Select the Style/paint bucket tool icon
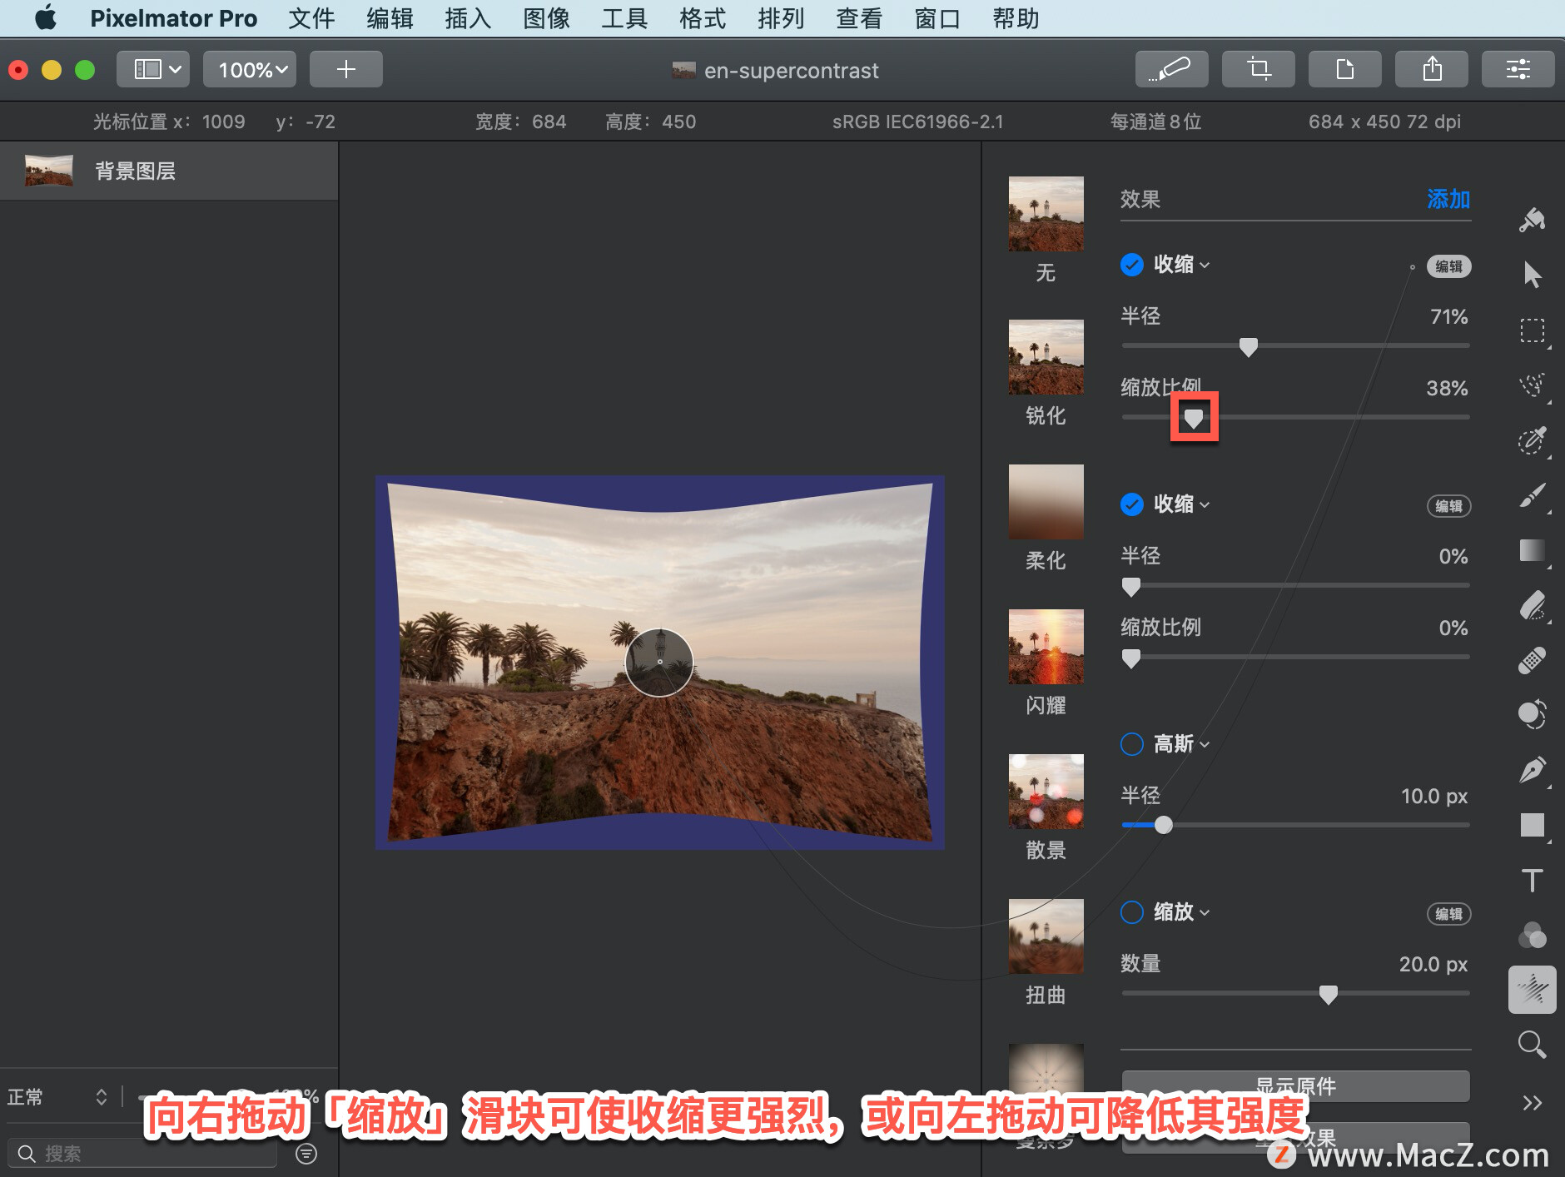The height and width of the screenshot is (1177, 1565). pos(1532,220)
